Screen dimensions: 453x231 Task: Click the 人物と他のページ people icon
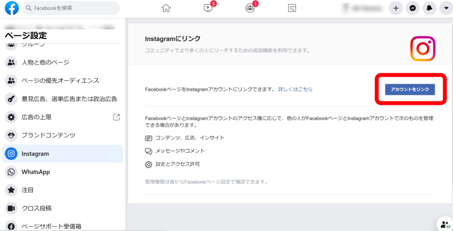click(x=11, y=62)
